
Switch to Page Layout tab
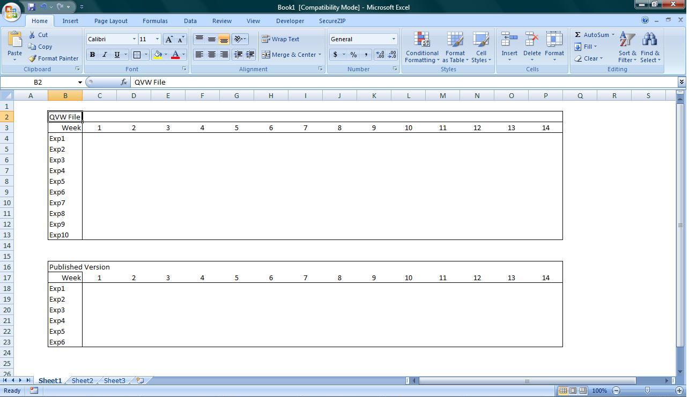coord(111,21)
